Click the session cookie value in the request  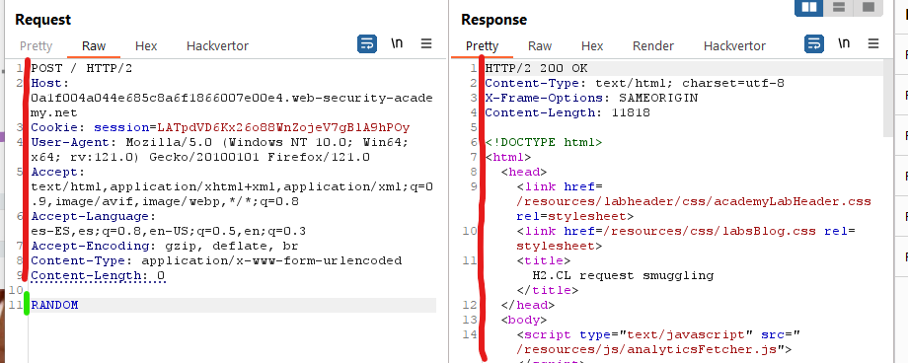click(x=284, y=127)
